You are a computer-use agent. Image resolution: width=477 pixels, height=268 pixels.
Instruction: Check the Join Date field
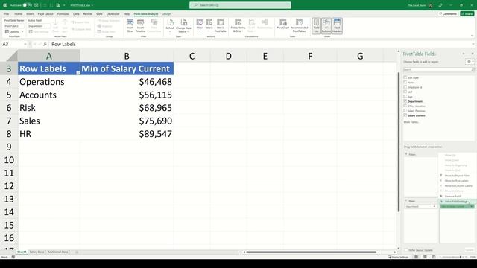[x=405, y=77]
